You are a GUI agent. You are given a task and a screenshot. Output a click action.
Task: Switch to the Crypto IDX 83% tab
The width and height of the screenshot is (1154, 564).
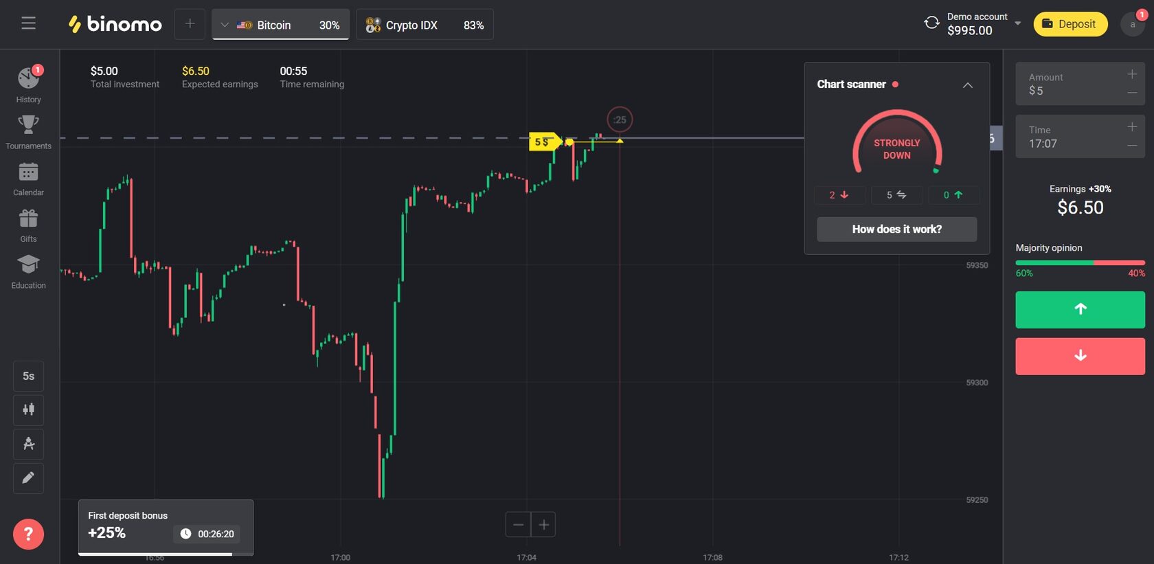tap(425, 25)
